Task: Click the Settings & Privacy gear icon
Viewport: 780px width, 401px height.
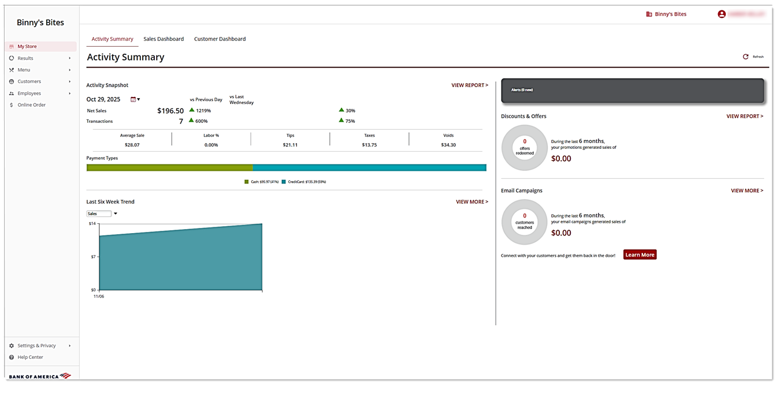Action: (x=12, y=346)
